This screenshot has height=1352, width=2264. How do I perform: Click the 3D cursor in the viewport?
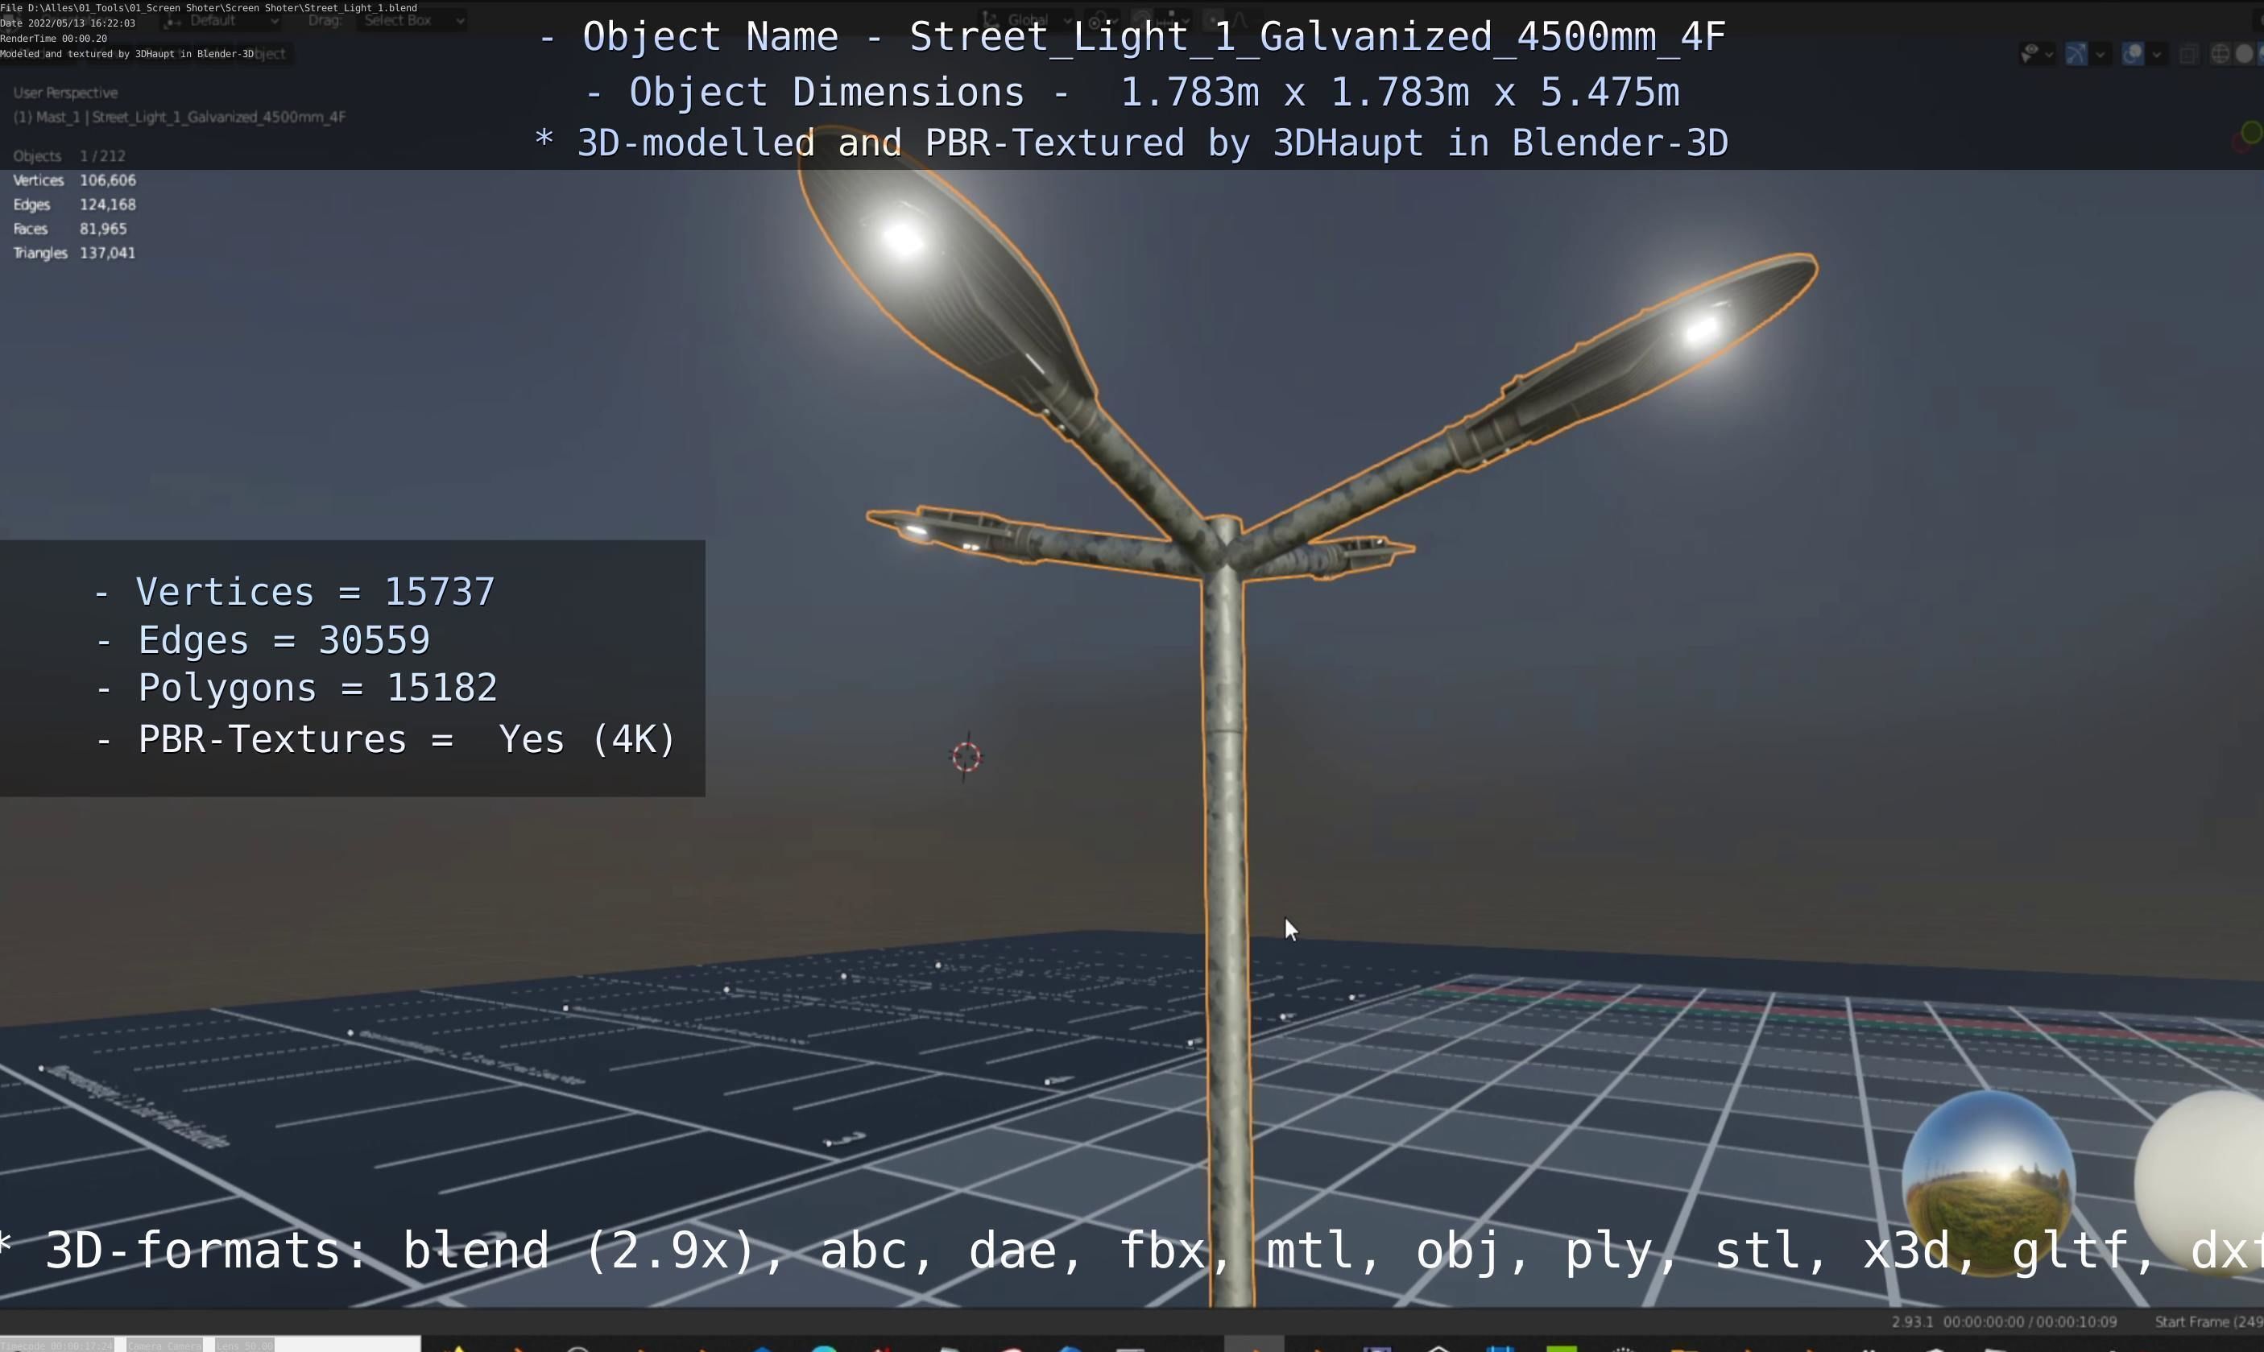(966, 756)
